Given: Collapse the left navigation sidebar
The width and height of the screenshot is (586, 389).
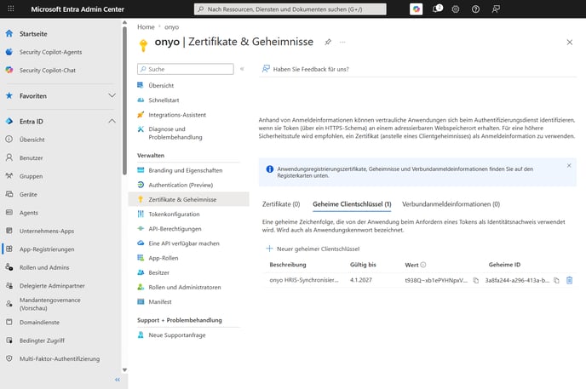Looking at the screenshot, I should [118, 380].
